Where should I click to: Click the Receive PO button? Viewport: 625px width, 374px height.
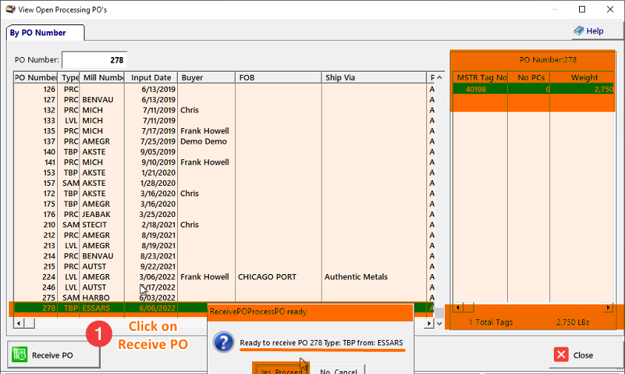pyautogui.click(x=53, y=355)
